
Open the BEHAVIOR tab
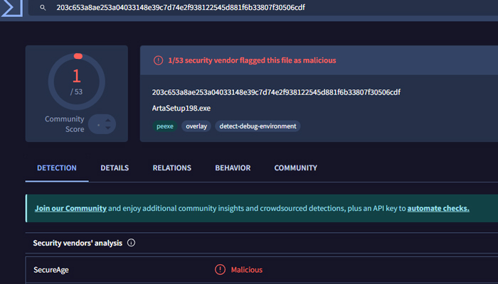(233, 168)
